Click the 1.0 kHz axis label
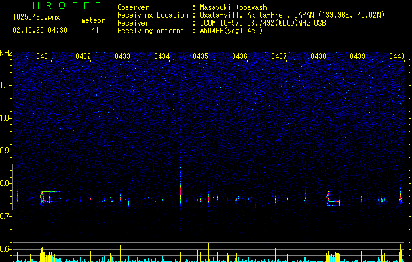412x262 pixels. tap(6, 118)
